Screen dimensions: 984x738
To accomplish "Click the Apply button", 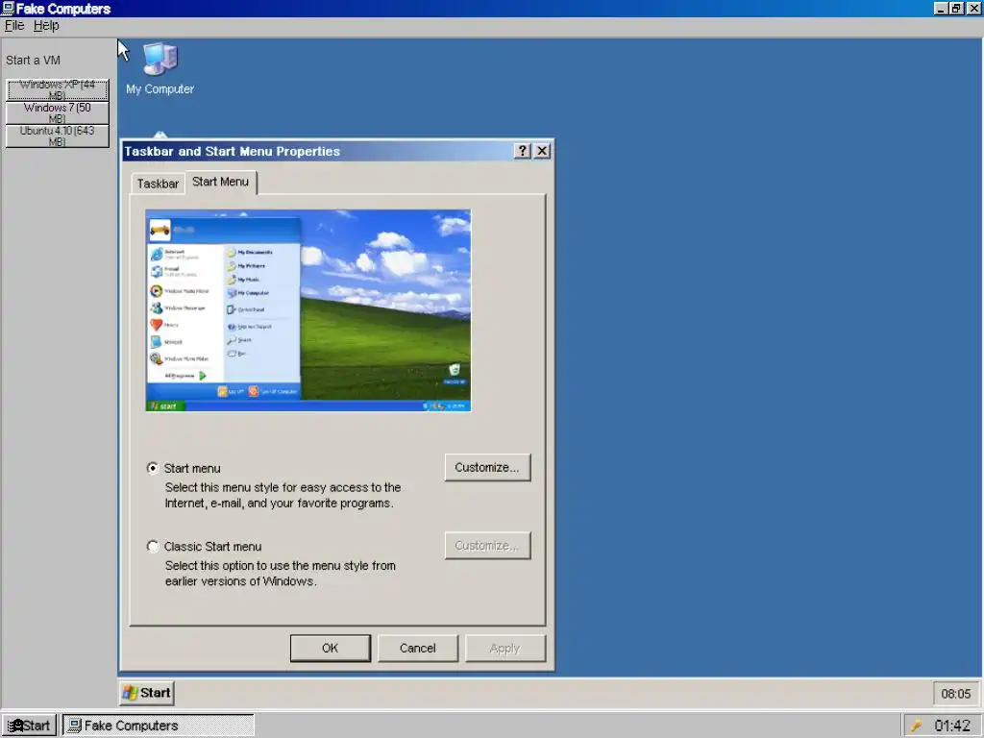I will point(505,649).
